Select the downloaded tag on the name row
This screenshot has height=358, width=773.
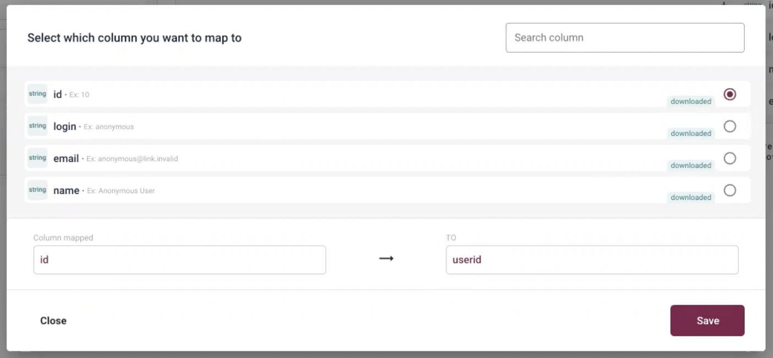click(x=690, y=197)
